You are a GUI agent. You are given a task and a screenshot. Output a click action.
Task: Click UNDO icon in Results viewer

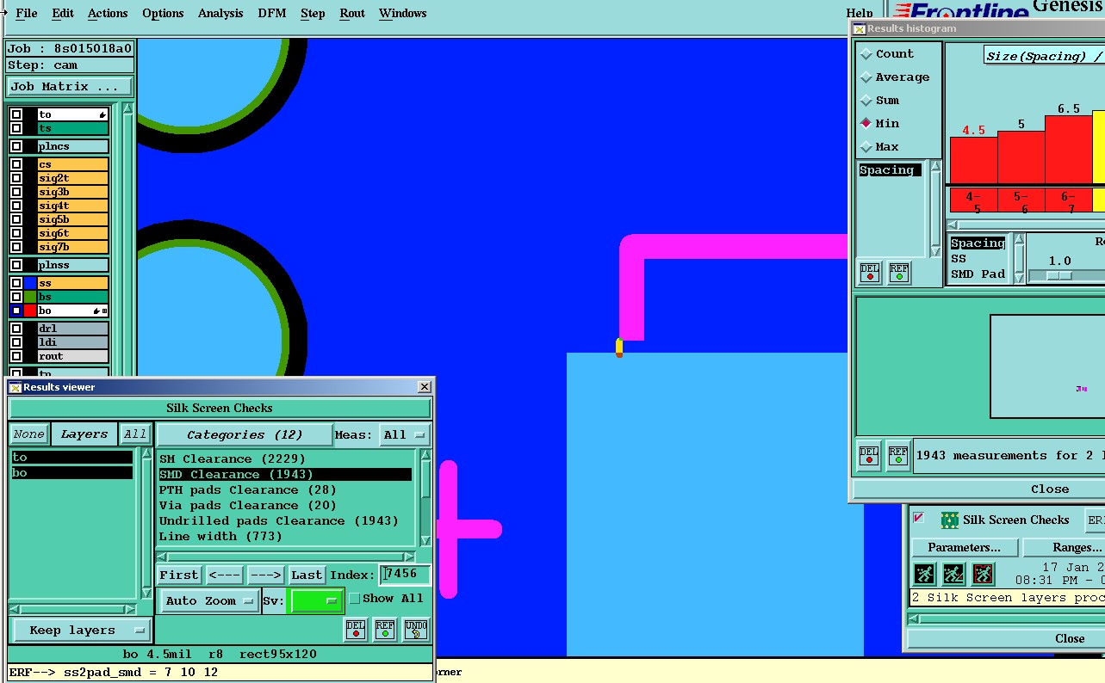tap(415, 630)
